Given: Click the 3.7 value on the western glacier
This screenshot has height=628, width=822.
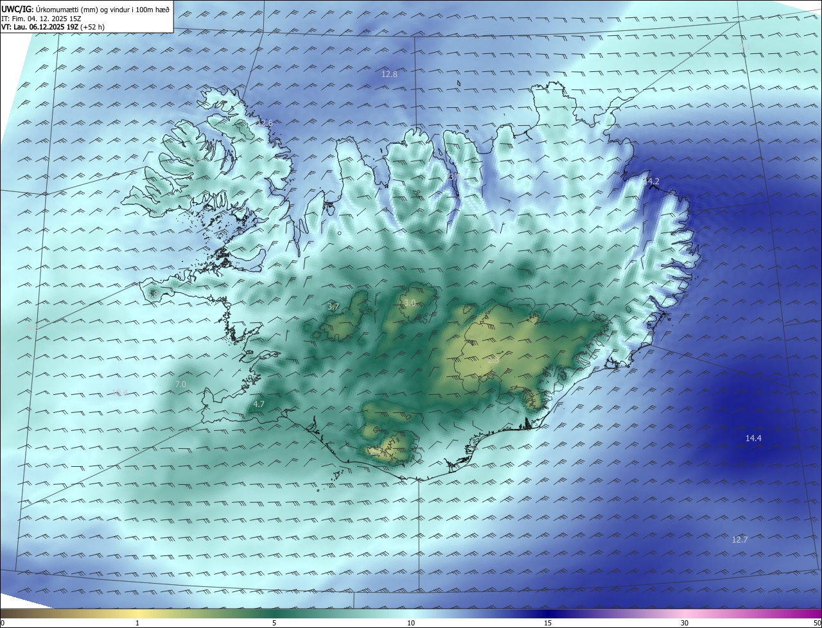Looking at the screenshot, I should click(x=333, y=307).
